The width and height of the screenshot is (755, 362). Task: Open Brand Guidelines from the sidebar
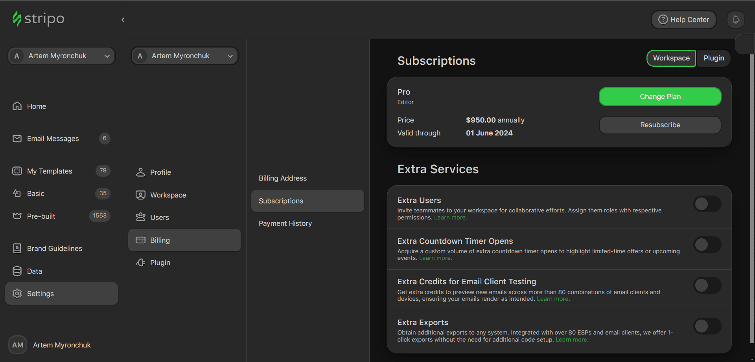55,248
